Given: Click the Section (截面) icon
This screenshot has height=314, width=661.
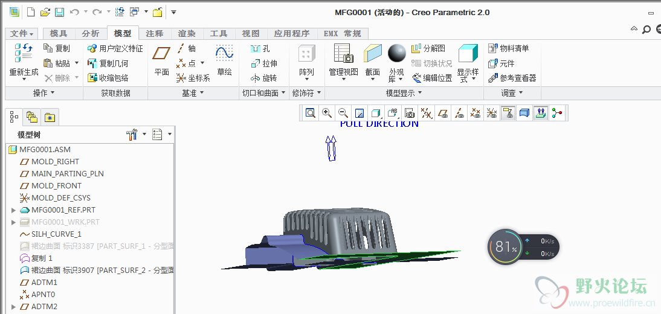Looking at the screenshot, I should [x=373, y=53].
